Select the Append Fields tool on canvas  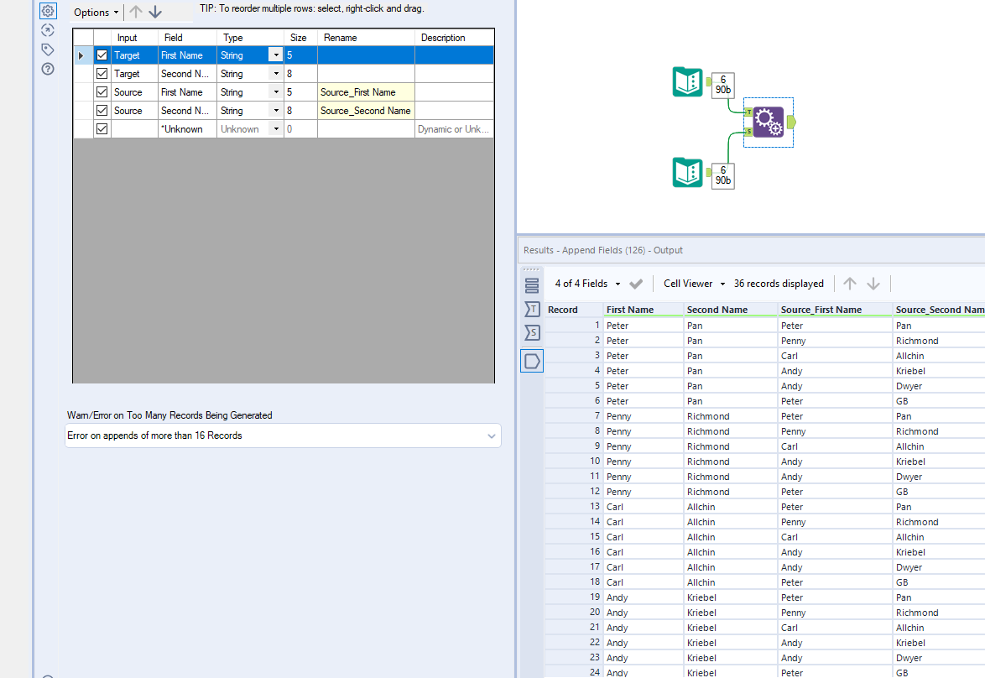coord(768,123)
